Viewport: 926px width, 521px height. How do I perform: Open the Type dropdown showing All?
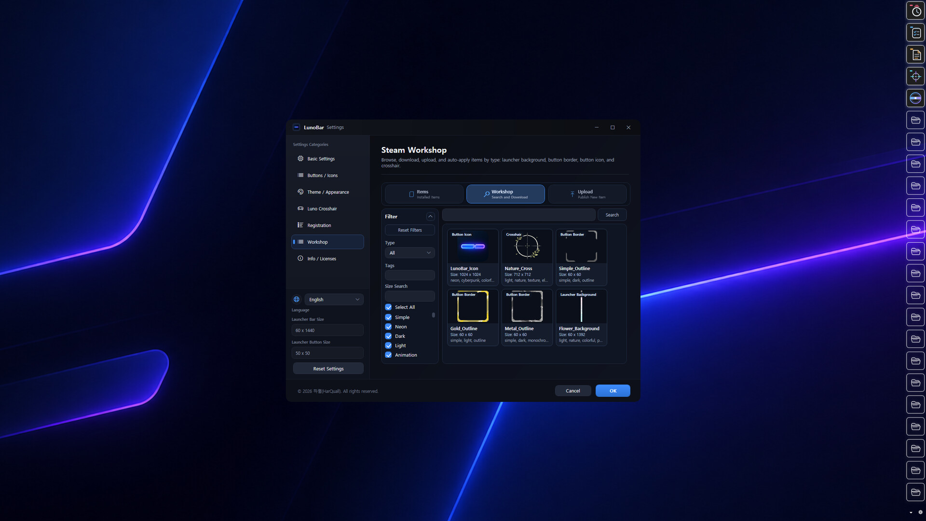(x=409, y=253)
